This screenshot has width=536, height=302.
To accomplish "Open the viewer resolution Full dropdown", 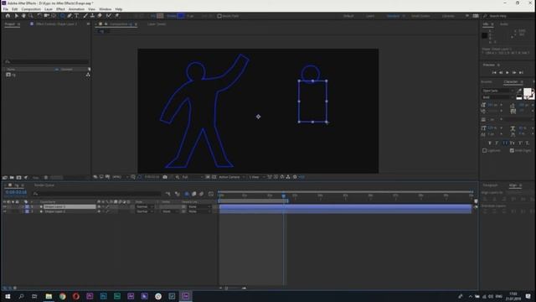I will point(193,177).
